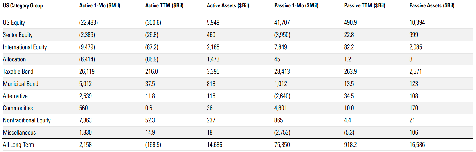The image size is (476, 152).
Task: Select the 41,707 passive 1-Mo value
Action: pos(282,23)
